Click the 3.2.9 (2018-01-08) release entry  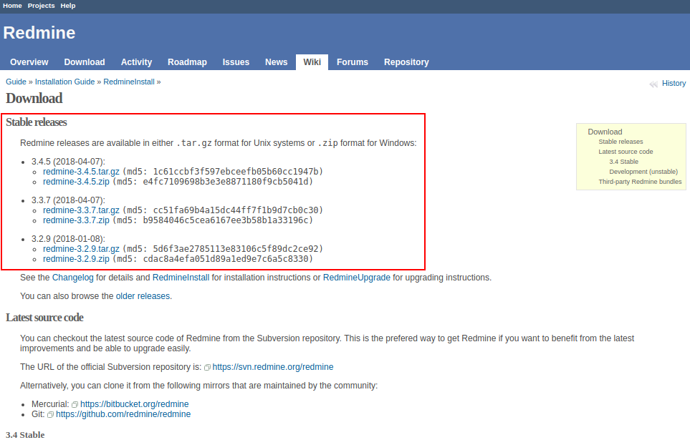coord(68,239)
